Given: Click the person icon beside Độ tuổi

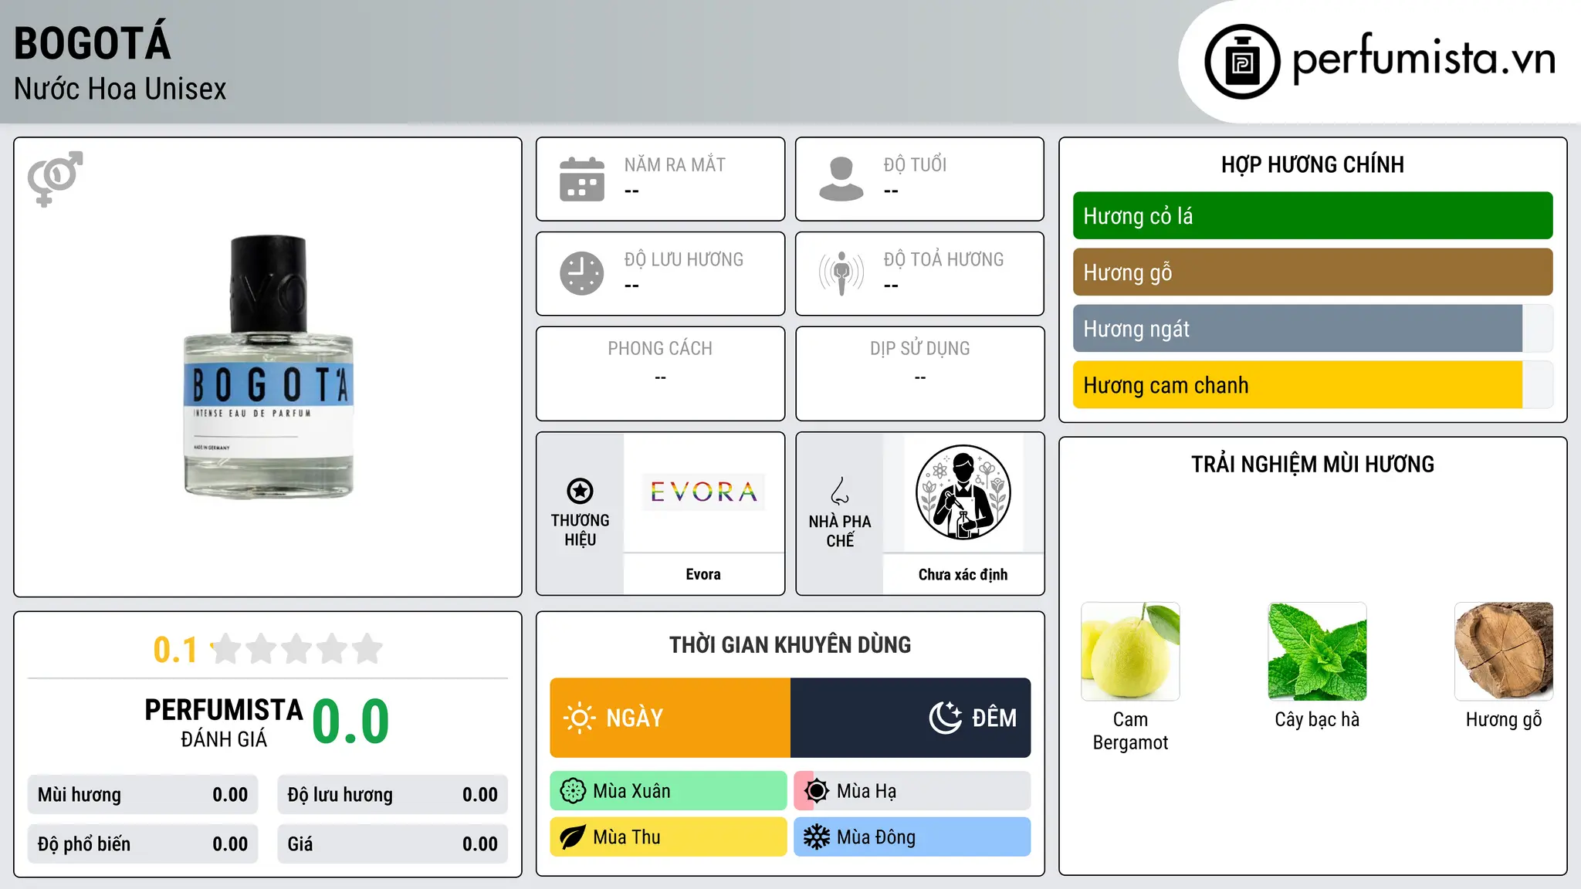Looking at the screenshot, I should 841,179.
